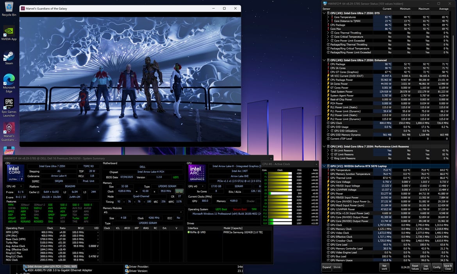Collapse the NVIDIA GeForce RTX 5070 section
The image size is (457, 274).
click(324, 166)
